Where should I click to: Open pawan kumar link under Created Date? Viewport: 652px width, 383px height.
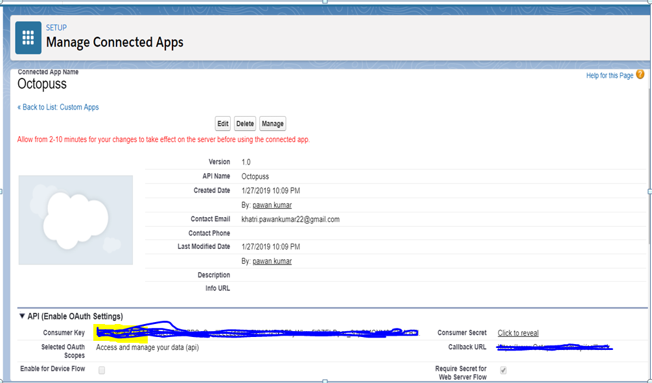(x=272, y=205)
